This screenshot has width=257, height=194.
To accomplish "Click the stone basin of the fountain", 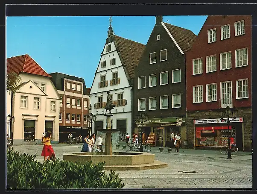I will click(x=108, y=159).
